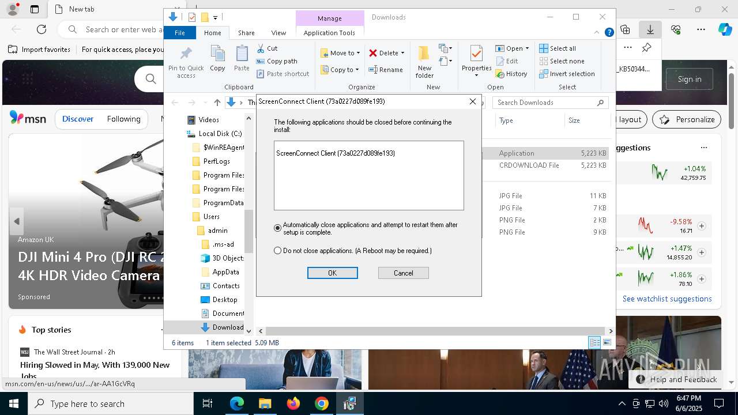738x415 pixels.
Task: Launch Google Chrome from the taskbar
Action: click(322, 403)
